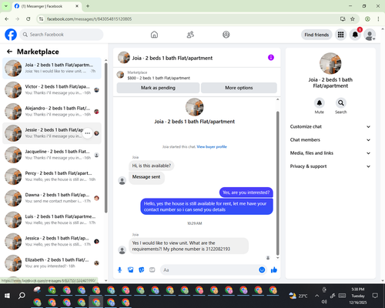The width and height of the screenshot is (385, 308).
Task: Expand Media, files and links section
Action: (330, 153)
